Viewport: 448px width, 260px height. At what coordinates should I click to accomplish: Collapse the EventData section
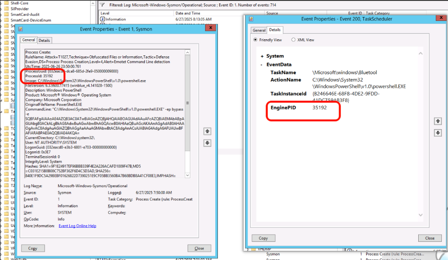click(262, 65)
